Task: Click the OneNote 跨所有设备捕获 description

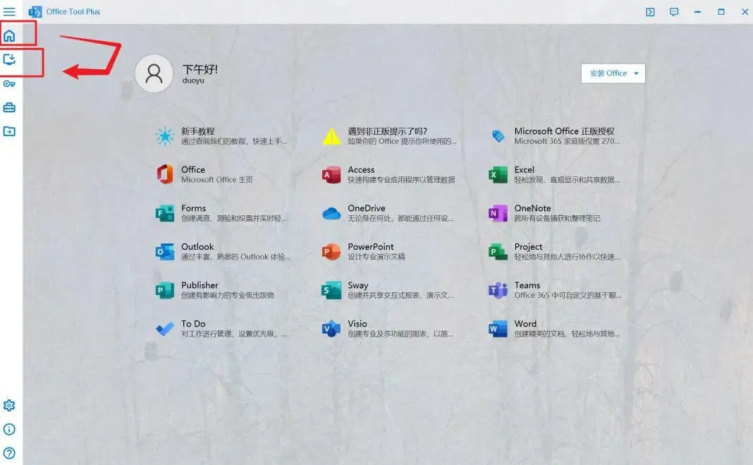Action: tap(557, 219)
